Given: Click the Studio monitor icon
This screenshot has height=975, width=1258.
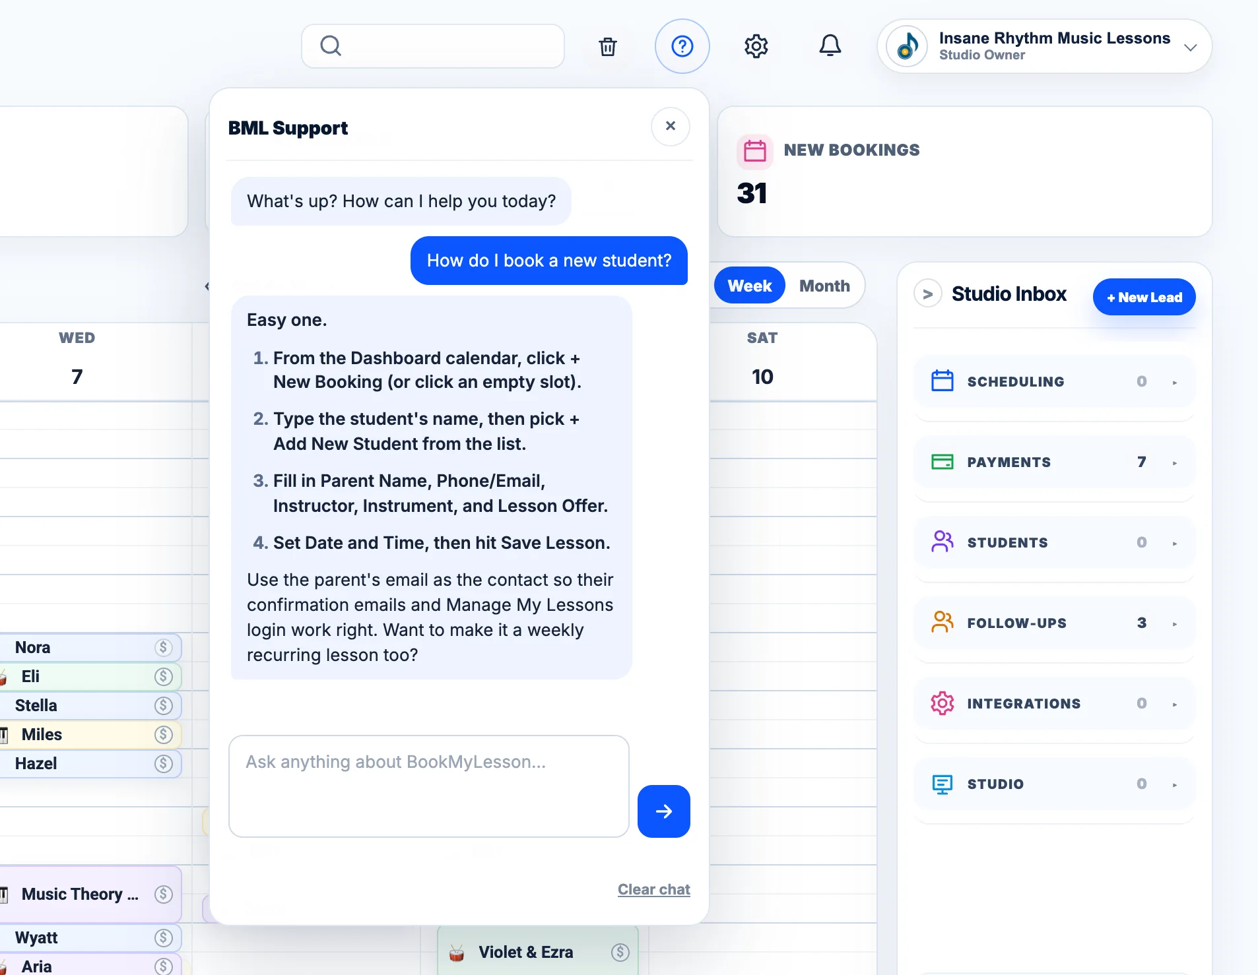Looking at the screenshot, I should coord(942,784).
